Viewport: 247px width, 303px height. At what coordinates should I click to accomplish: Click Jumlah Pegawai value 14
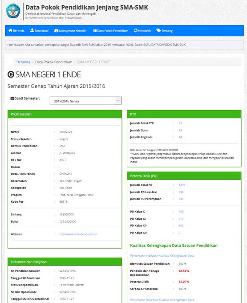click(180, 137)
